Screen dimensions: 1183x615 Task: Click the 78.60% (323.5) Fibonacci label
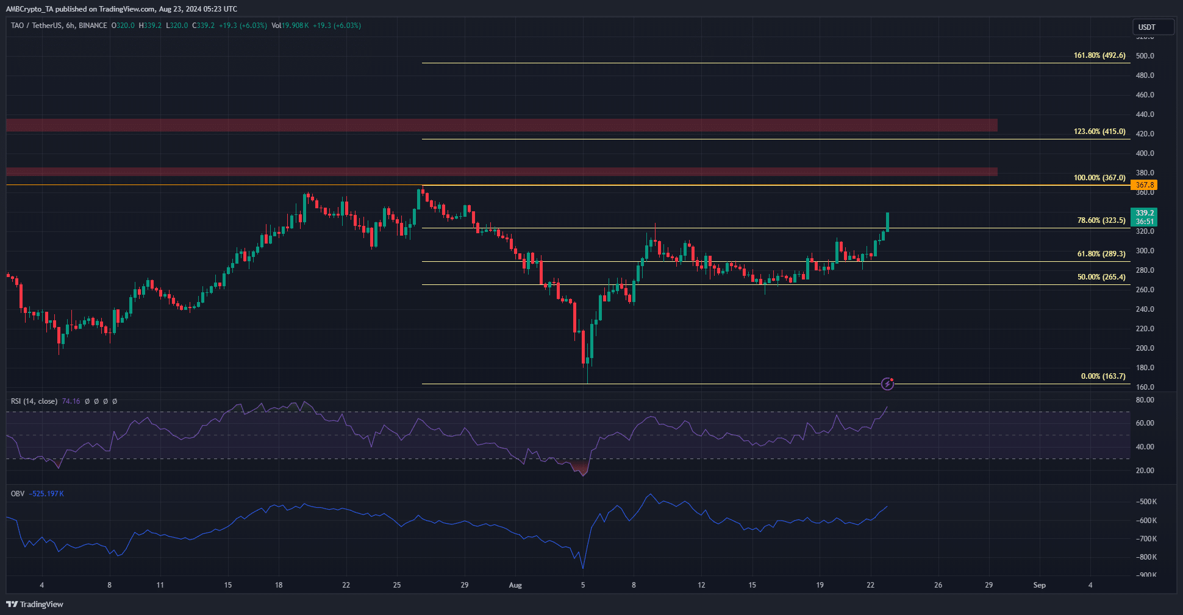pyautogui.click(x=1101, y=220)
